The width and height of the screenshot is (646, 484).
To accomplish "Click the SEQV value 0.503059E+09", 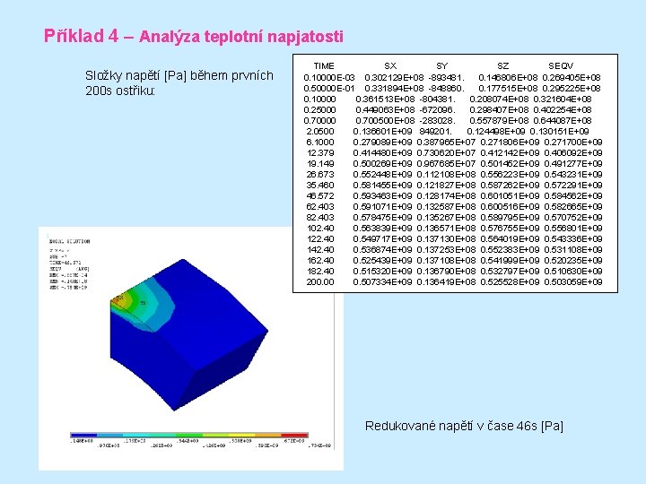I will pos(573,282).
